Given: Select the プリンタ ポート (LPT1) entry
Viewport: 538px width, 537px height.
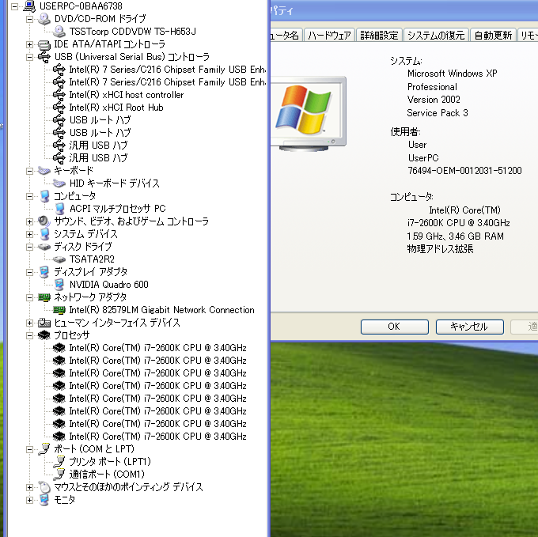Looking at the screenshot, I should (x=110, y=462).
